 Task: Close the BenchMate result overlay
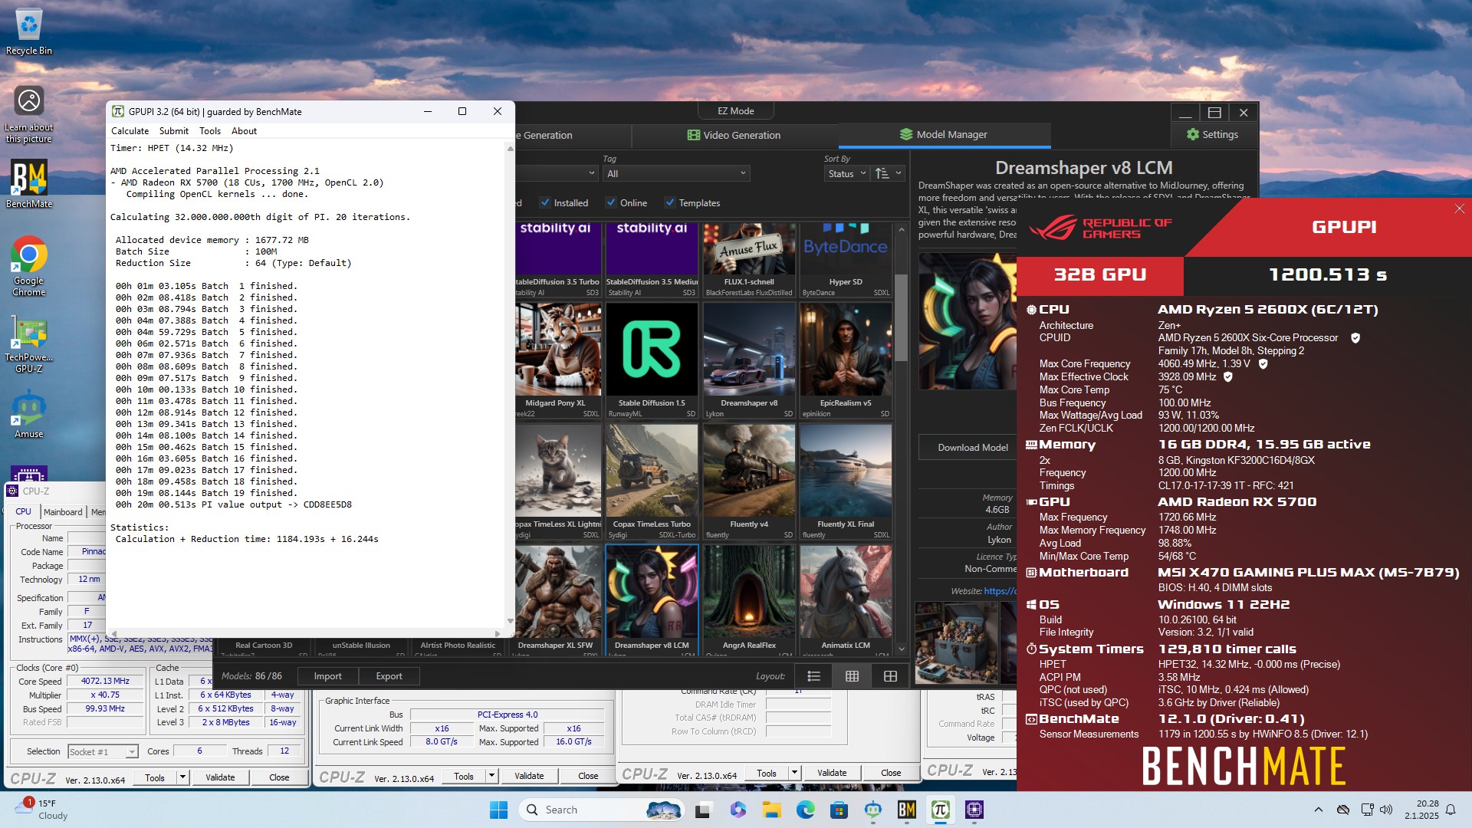[1460, 209]
